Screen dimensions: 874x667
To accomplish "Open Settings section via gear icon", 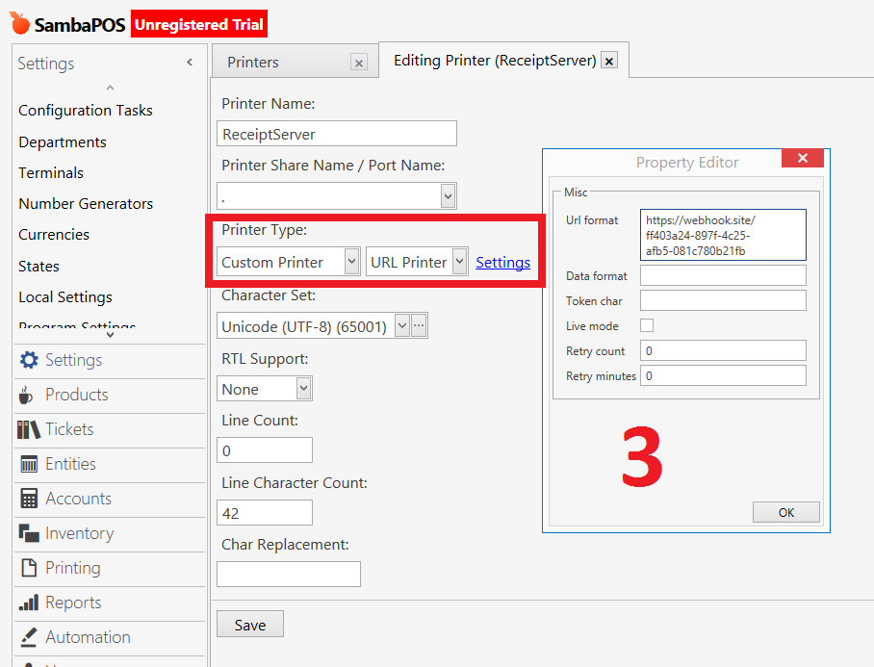I will click(x=29, y=360).
